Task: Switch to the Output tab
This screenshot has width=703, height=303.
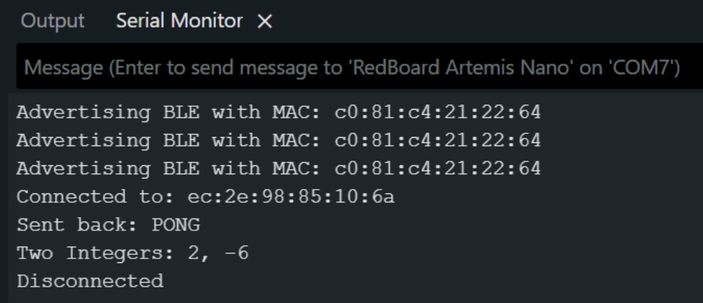Action: pos(52,21)
